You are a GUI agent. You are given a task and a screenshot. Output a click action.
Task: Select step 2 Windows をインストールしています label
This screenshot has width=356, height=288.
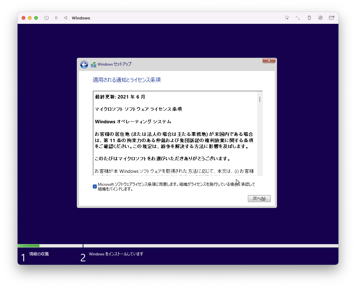click(x=116, y=254)
